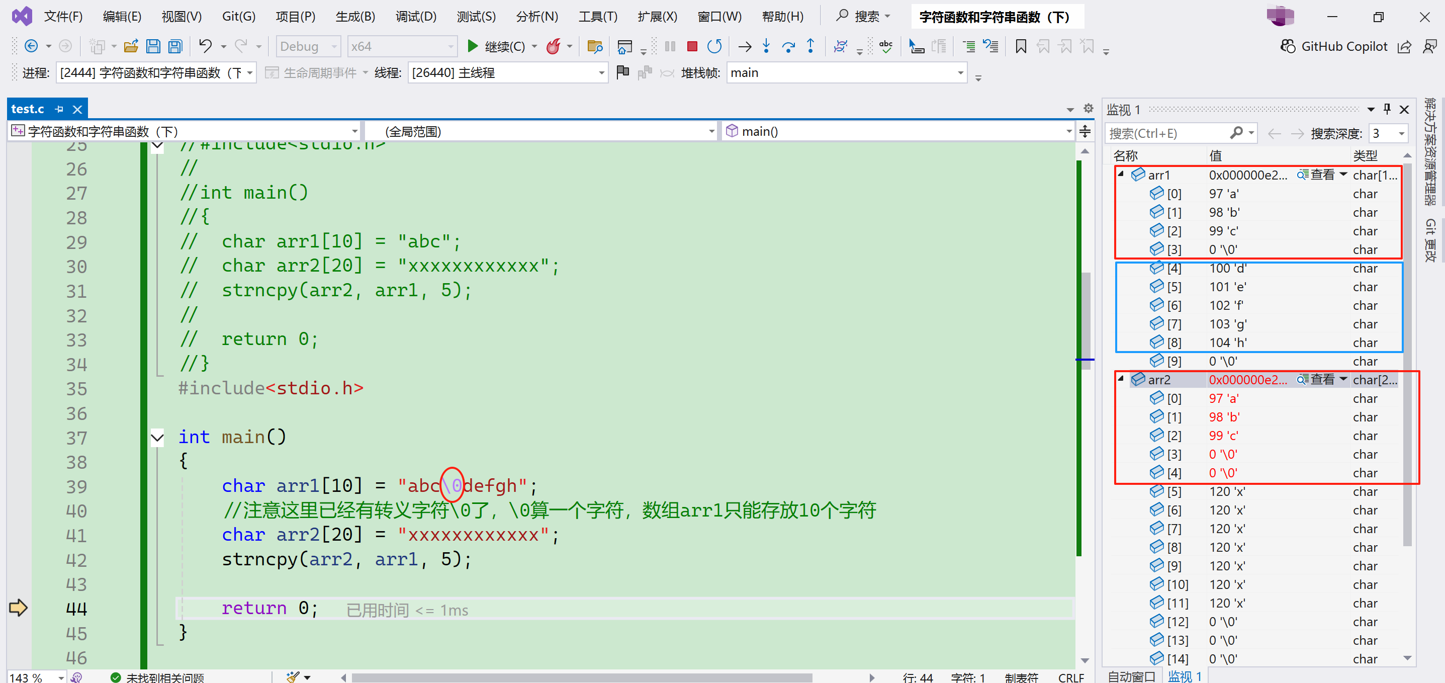
Task: Open the Debug configuration dropdown
Action: click(x=308, y=47)
